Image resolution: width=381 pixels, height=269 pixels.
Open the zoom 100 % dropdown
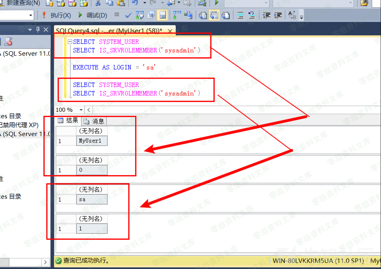(x=81, y=110)
